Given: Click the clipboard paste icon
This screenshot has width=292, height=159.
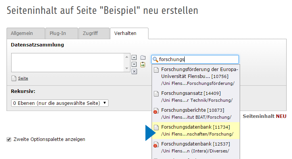Looking at the screenshot, I should (x=143, y=65).
